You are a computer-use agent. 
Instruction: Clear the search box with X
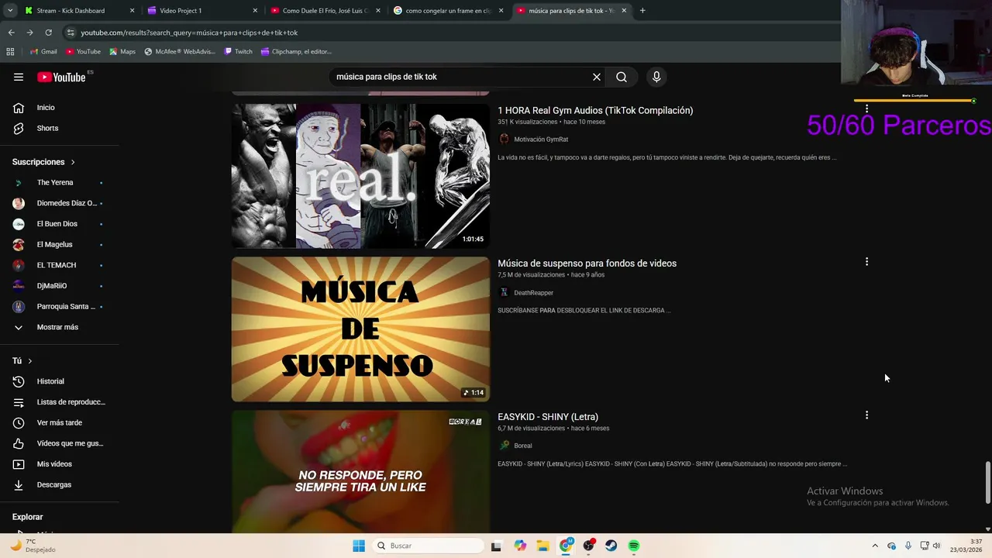(597, 77)
